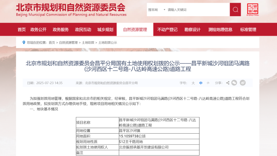
Task: Open the 测绘地理信息 menu item
Action: pos(220,30)
